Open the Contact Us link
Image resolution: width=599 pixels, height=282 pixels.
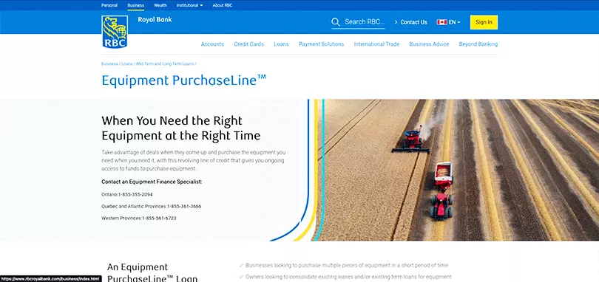(410, 22)
